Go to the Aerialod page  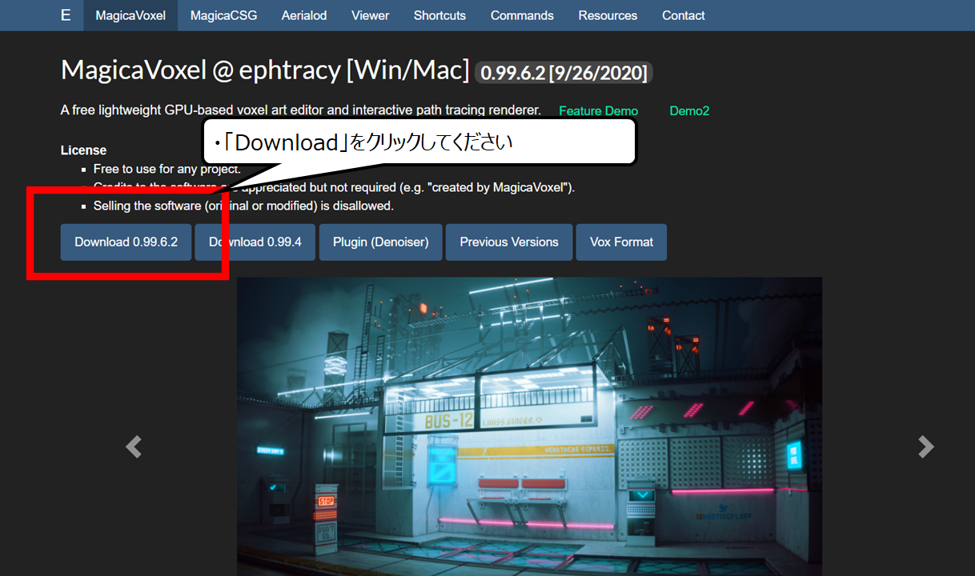click(304, 15)
